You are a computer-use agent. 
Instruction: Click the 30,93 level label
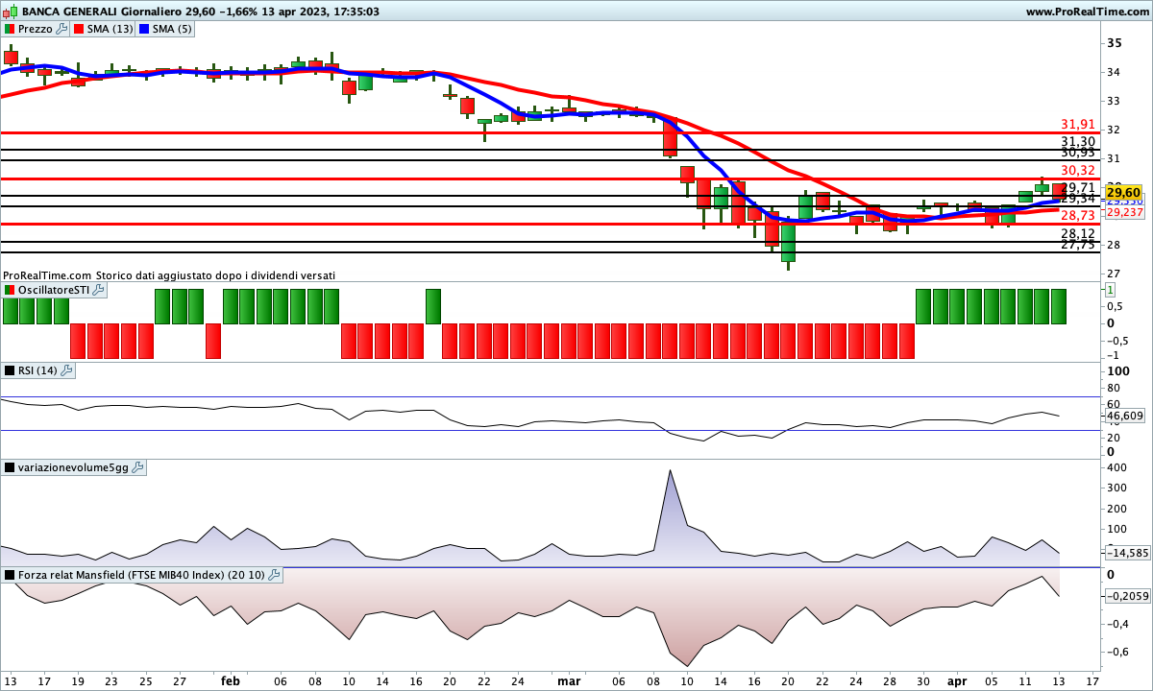click(x=1078, y=152)
